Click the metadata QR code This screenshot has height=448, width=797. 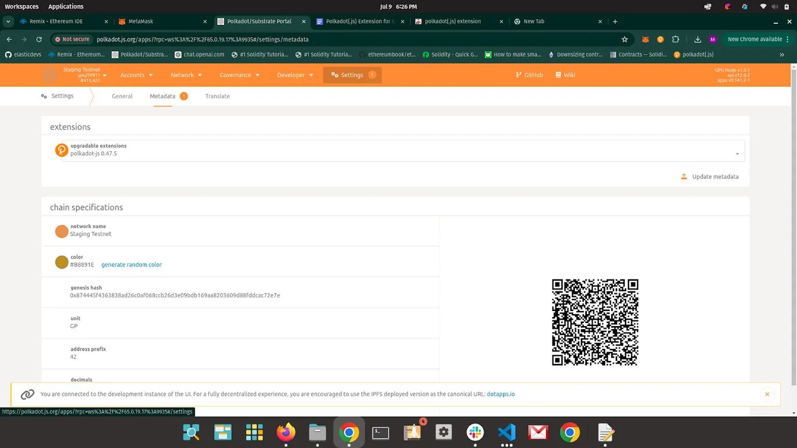pyautogui.click(x=595, y=322)
